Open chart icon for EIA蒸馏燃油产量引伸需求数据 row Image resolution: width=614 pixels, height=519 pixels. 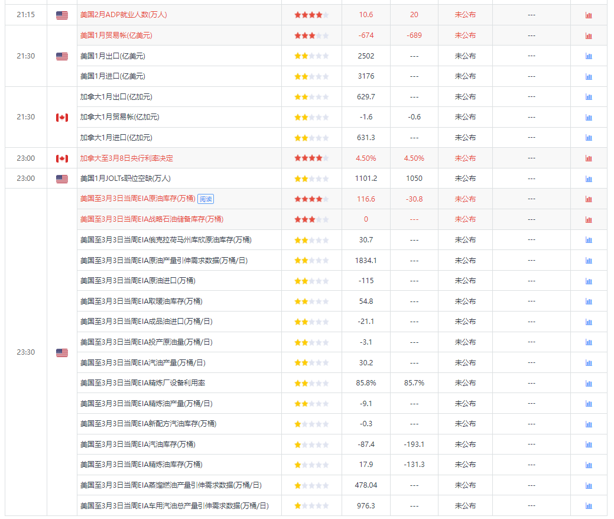coord(589,485)
